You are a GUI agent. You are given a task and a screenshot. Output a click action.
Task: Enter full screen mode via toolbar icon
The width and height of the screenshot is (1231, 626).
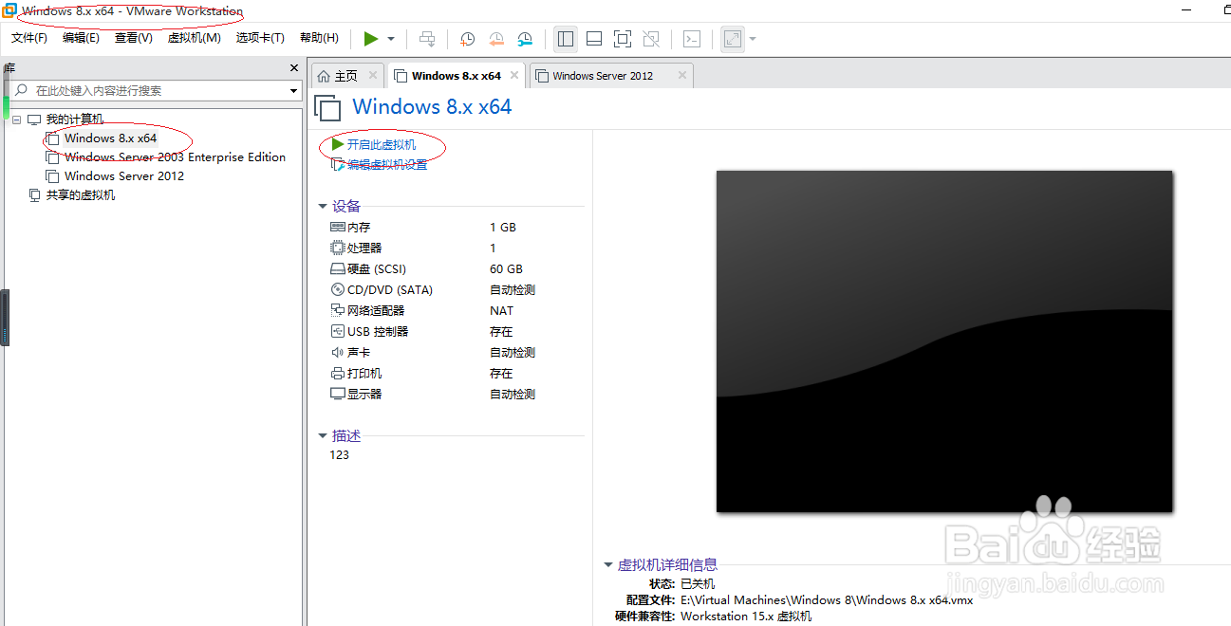623,39
